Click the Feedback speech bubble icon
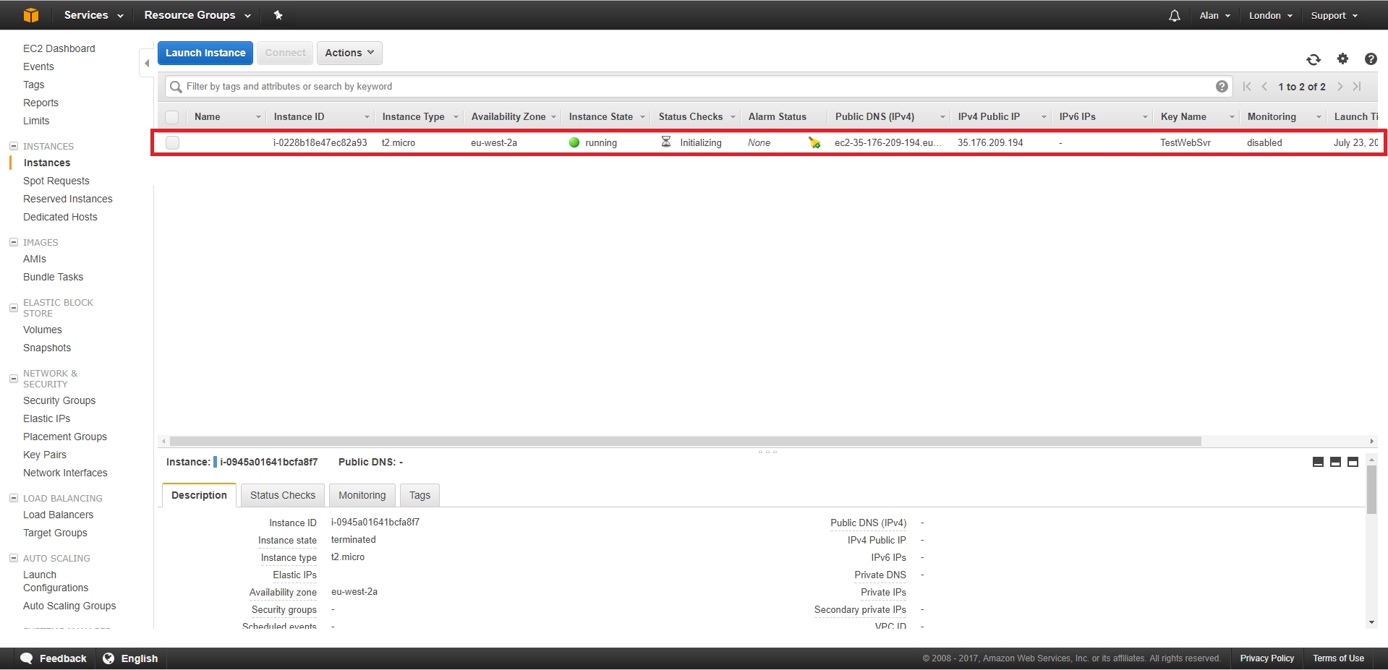Viewport: 1388px width, 670px height. coord(27,658)
